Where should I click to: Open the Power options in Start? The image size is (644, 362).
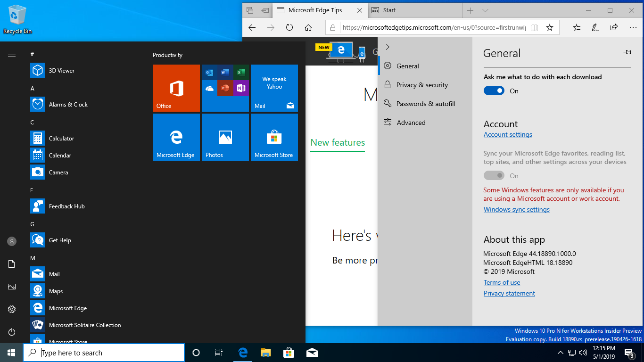12,332
